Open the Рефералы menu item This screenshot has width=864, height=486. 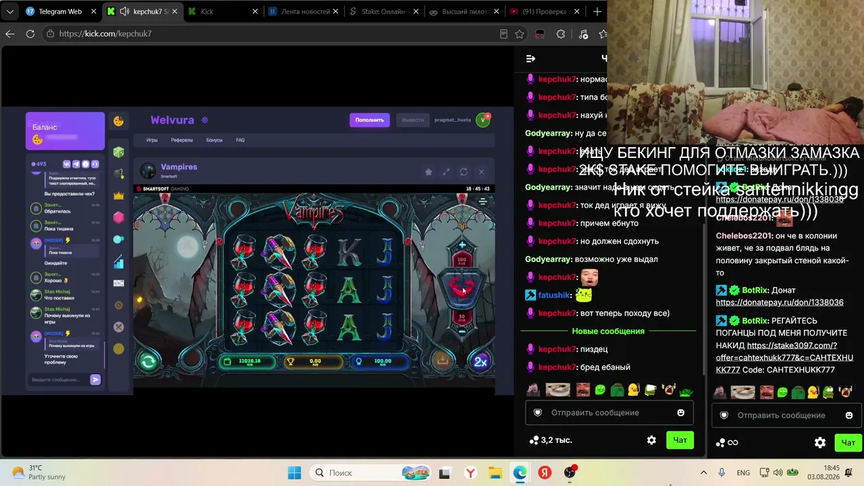(182, 140)
